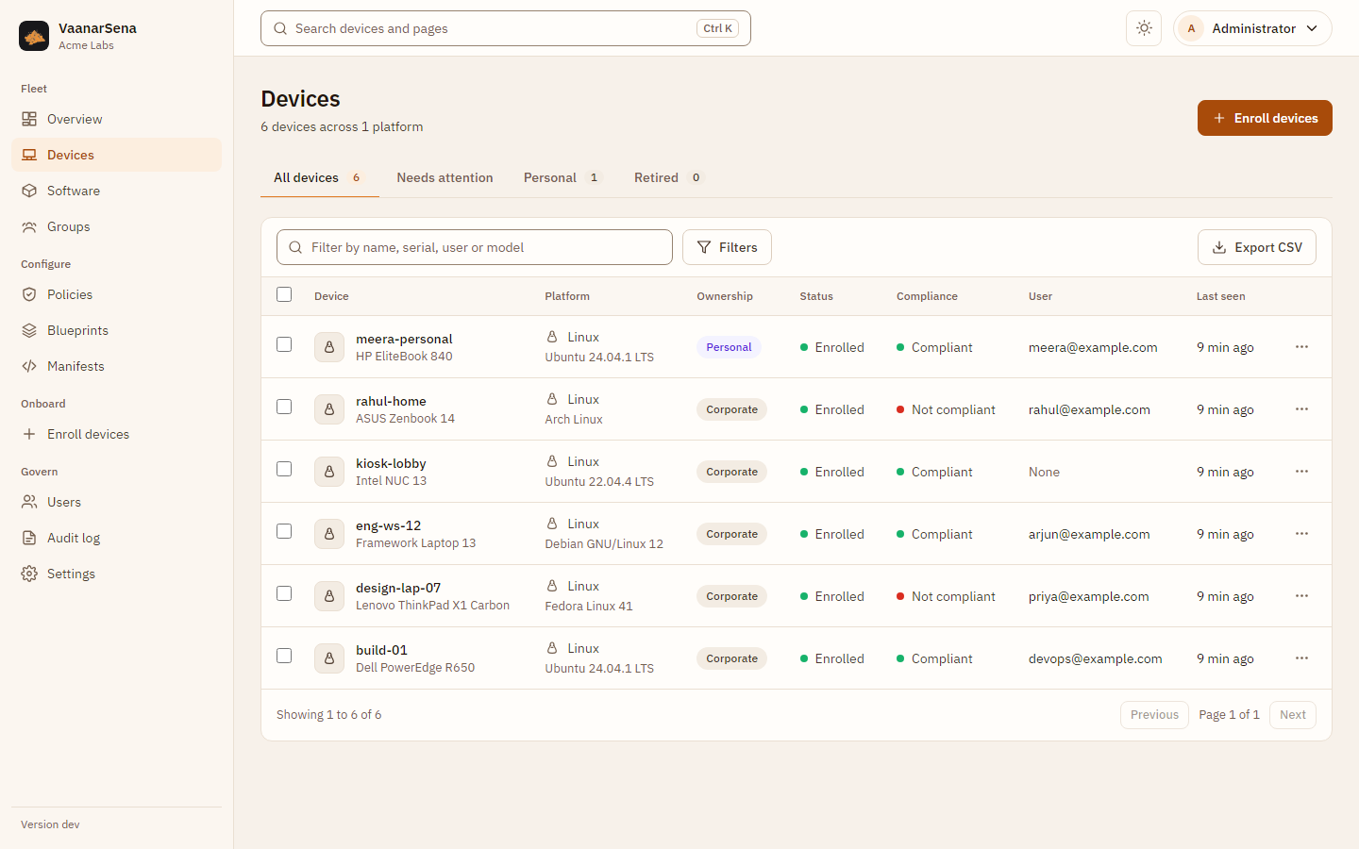The image size is (1359, 849).
Task: Open row actions menu for rahul-home
Action: coord(1301,409)
